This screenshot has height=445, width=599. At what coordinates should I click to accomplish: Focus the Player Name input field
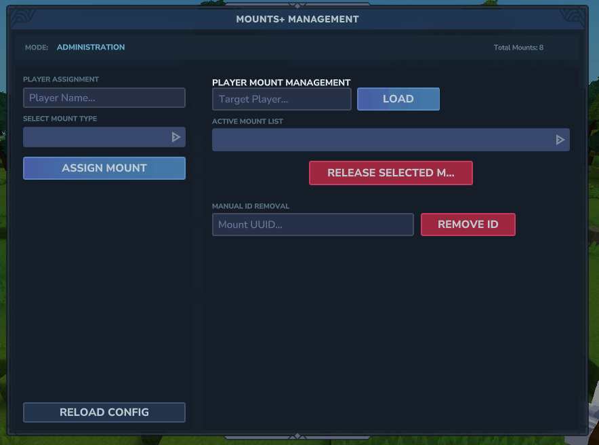click(104, 98)
